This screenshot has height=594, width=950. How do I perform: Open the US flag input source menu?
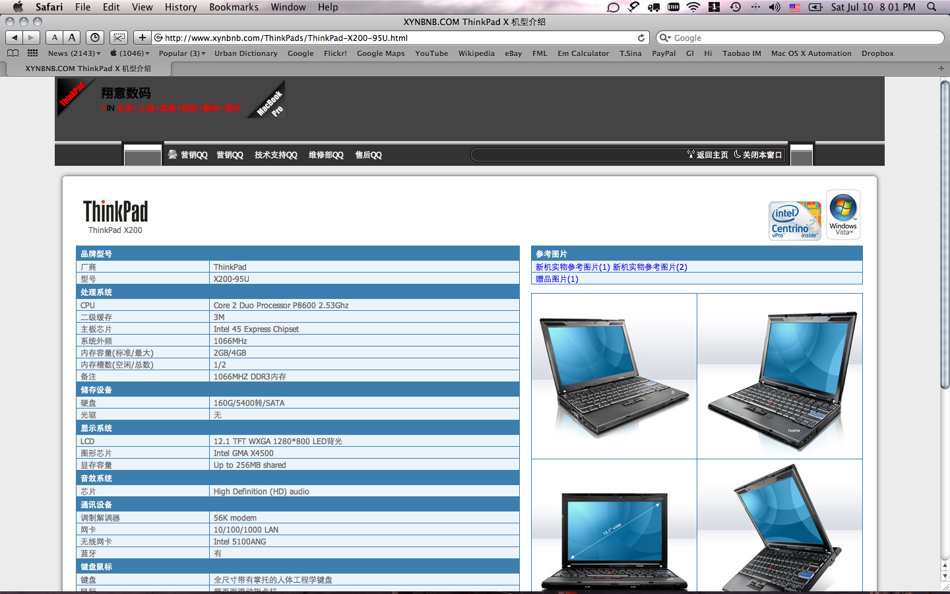[x=795, y=7]
